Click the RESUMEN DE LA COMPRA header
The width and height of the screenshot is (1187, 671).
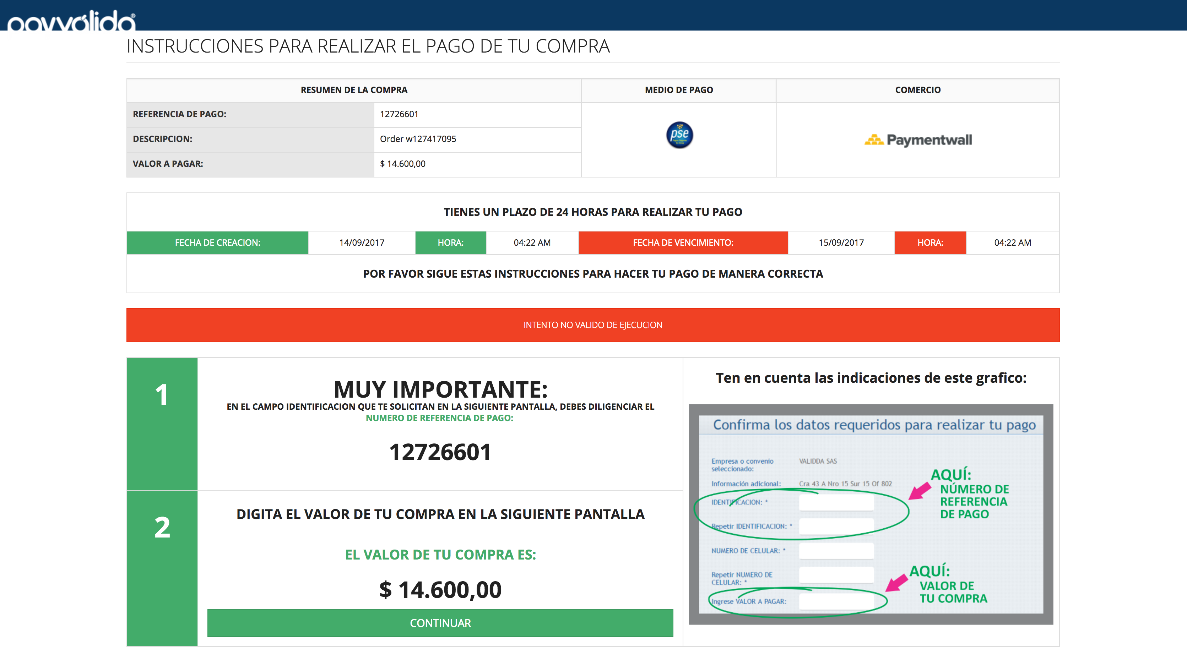tap(354, 90)
